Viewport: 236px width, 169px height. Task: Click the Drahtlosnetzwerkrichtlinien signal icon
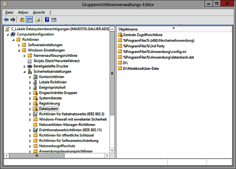(x=35, y=130)
